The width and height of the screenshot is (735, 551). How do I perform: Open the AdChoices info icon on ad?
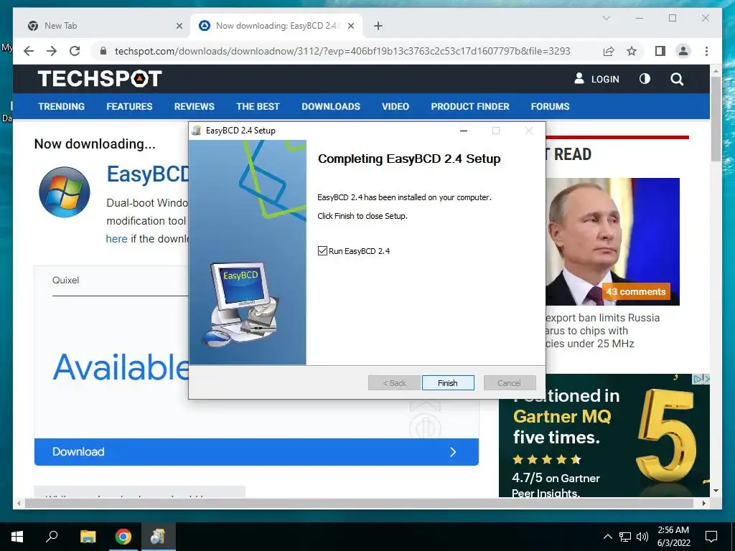click(698, 379)
